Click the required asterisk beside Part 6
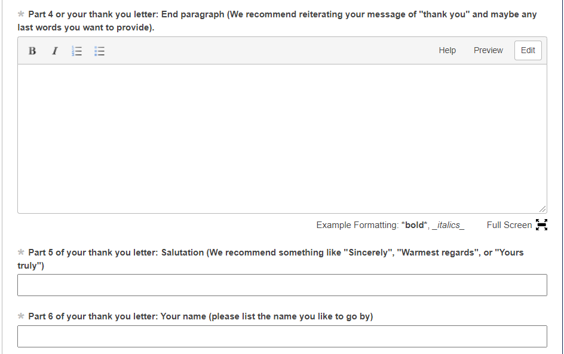Image resolution: width=564 pixels, height=354 pixels. coord(22,316)
